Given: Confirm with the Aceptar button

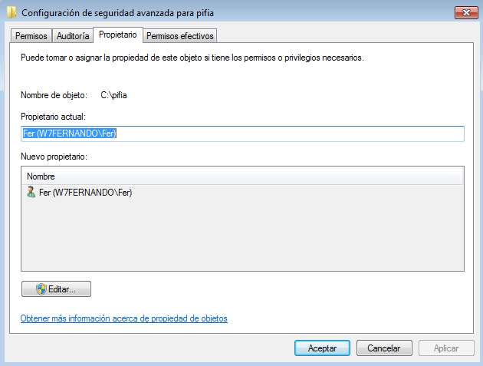Looking at the screenshot, I should click(x=322, y=348).
